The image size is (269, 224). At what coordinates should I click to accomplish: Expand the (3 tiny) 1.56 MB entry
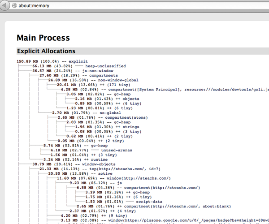83,155
